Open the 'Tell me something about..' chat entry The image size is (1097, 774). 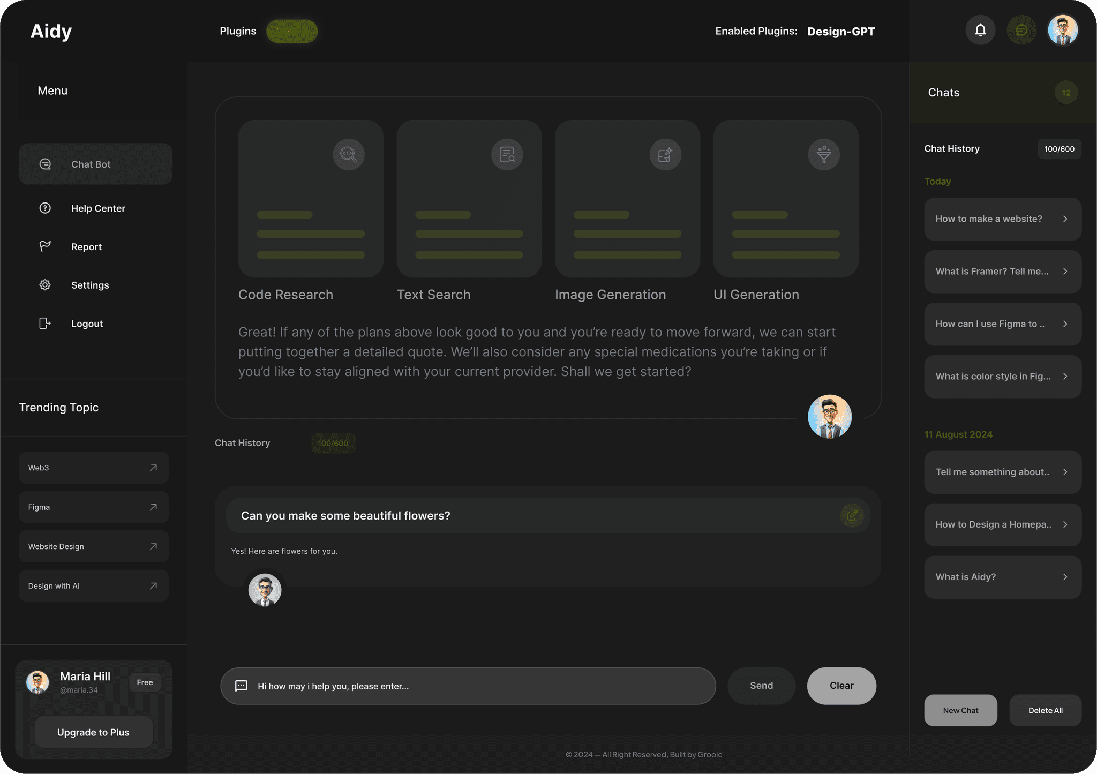click(1002, 472)
